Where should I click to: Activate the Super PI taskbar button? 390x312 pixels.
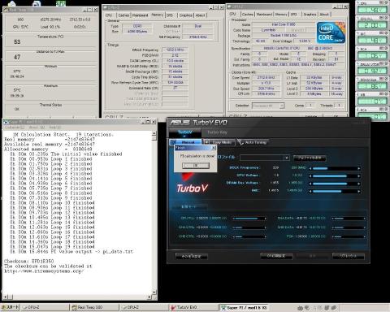pos(244,308)
